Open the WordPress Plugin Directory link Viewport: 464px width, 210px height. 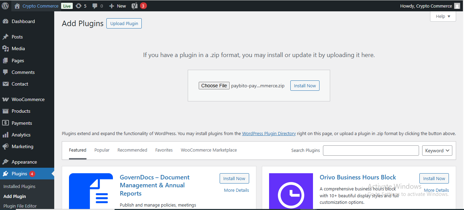[x=269, y=134]
